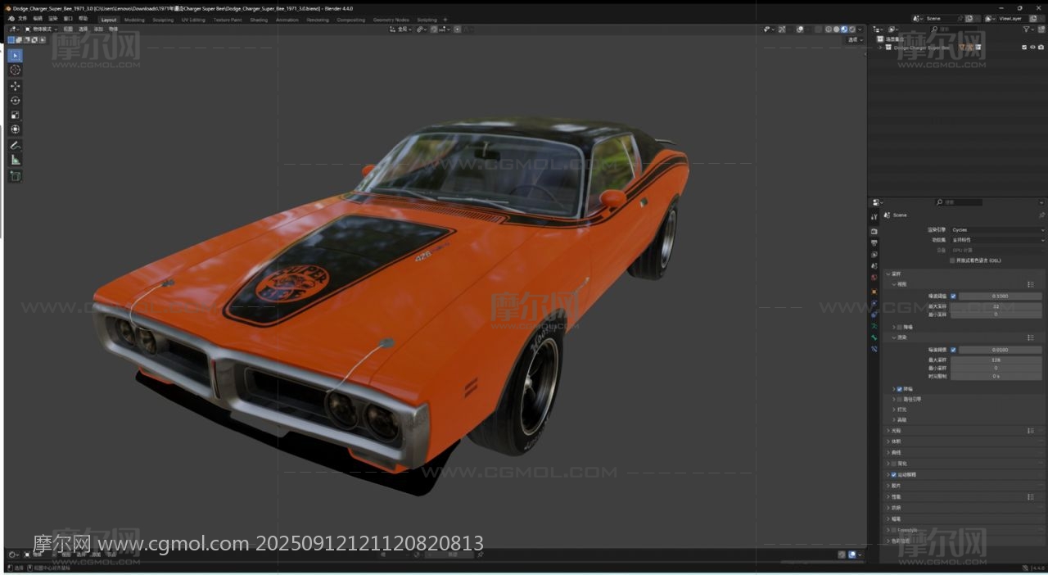
Task: Click the ViewLayer name field
Action: pyautogui.click(x=1011, y=18)
